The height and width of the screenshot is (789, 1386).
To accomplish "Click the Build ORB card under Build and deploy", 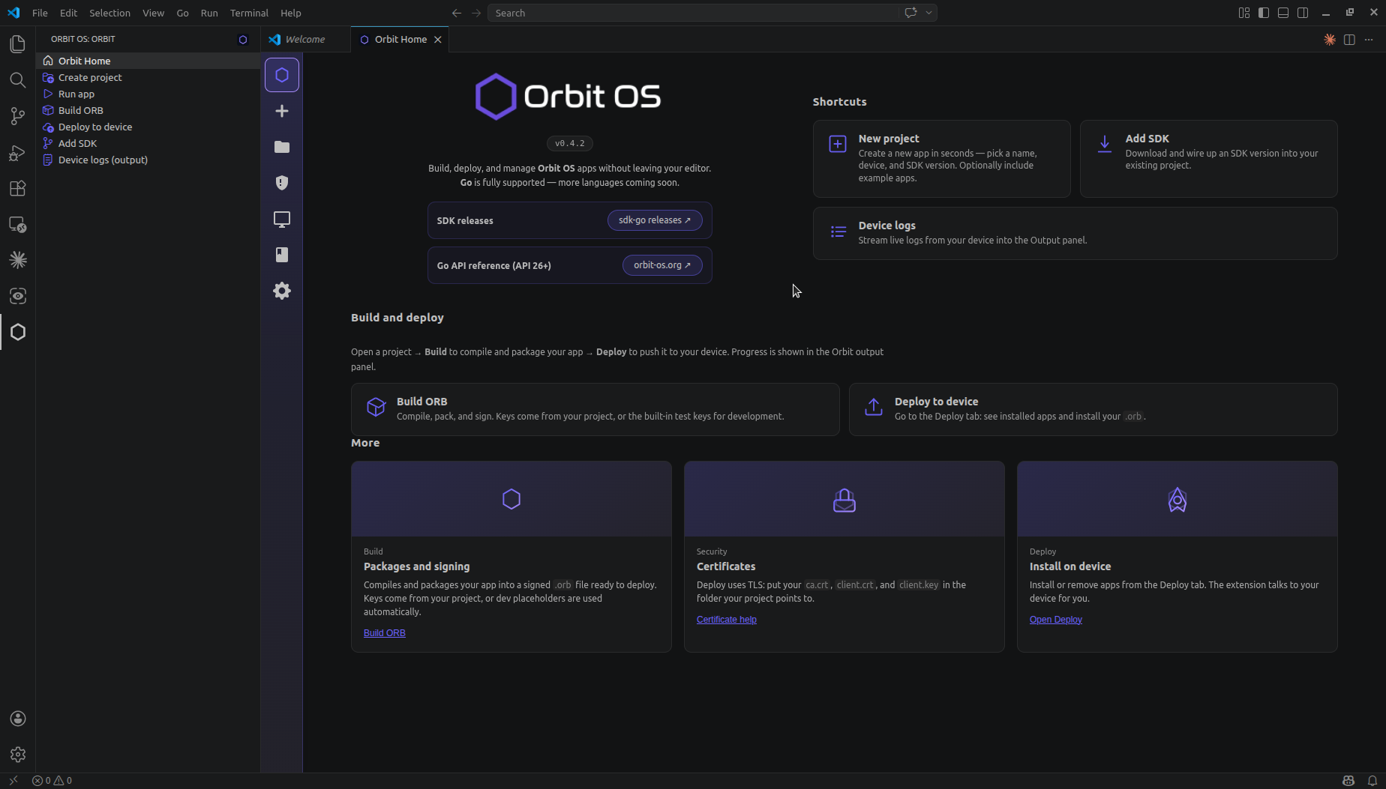I will [595, 409].
